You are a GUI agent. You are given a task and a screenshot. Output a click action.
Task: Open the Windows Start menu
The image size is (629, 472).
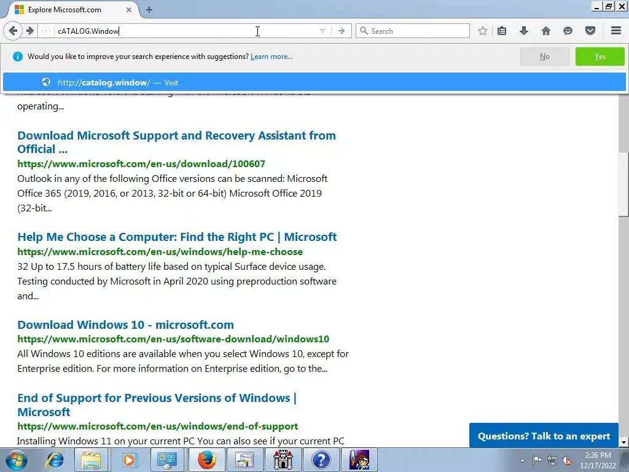pos(16,460)
